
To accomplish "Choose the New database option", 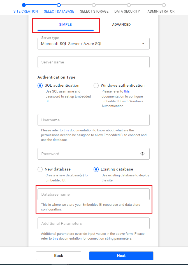I will tap(40, 169).
